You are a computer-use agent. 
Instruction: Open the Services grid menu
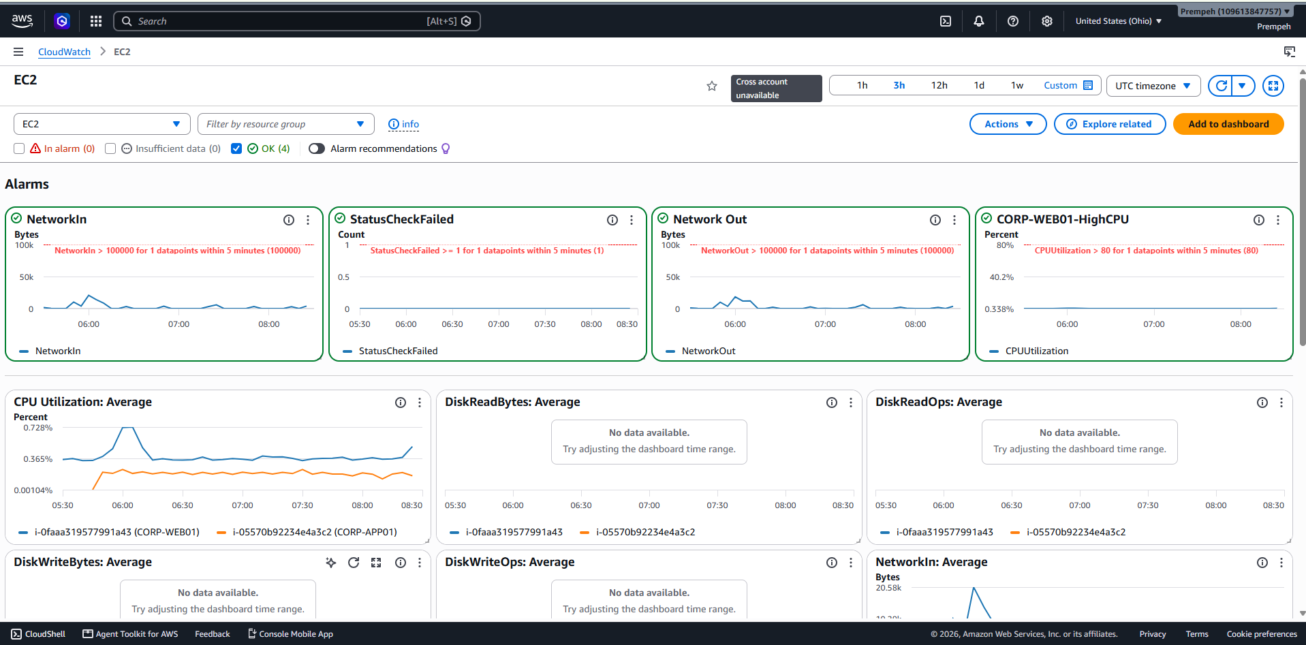tap(96, 21)
